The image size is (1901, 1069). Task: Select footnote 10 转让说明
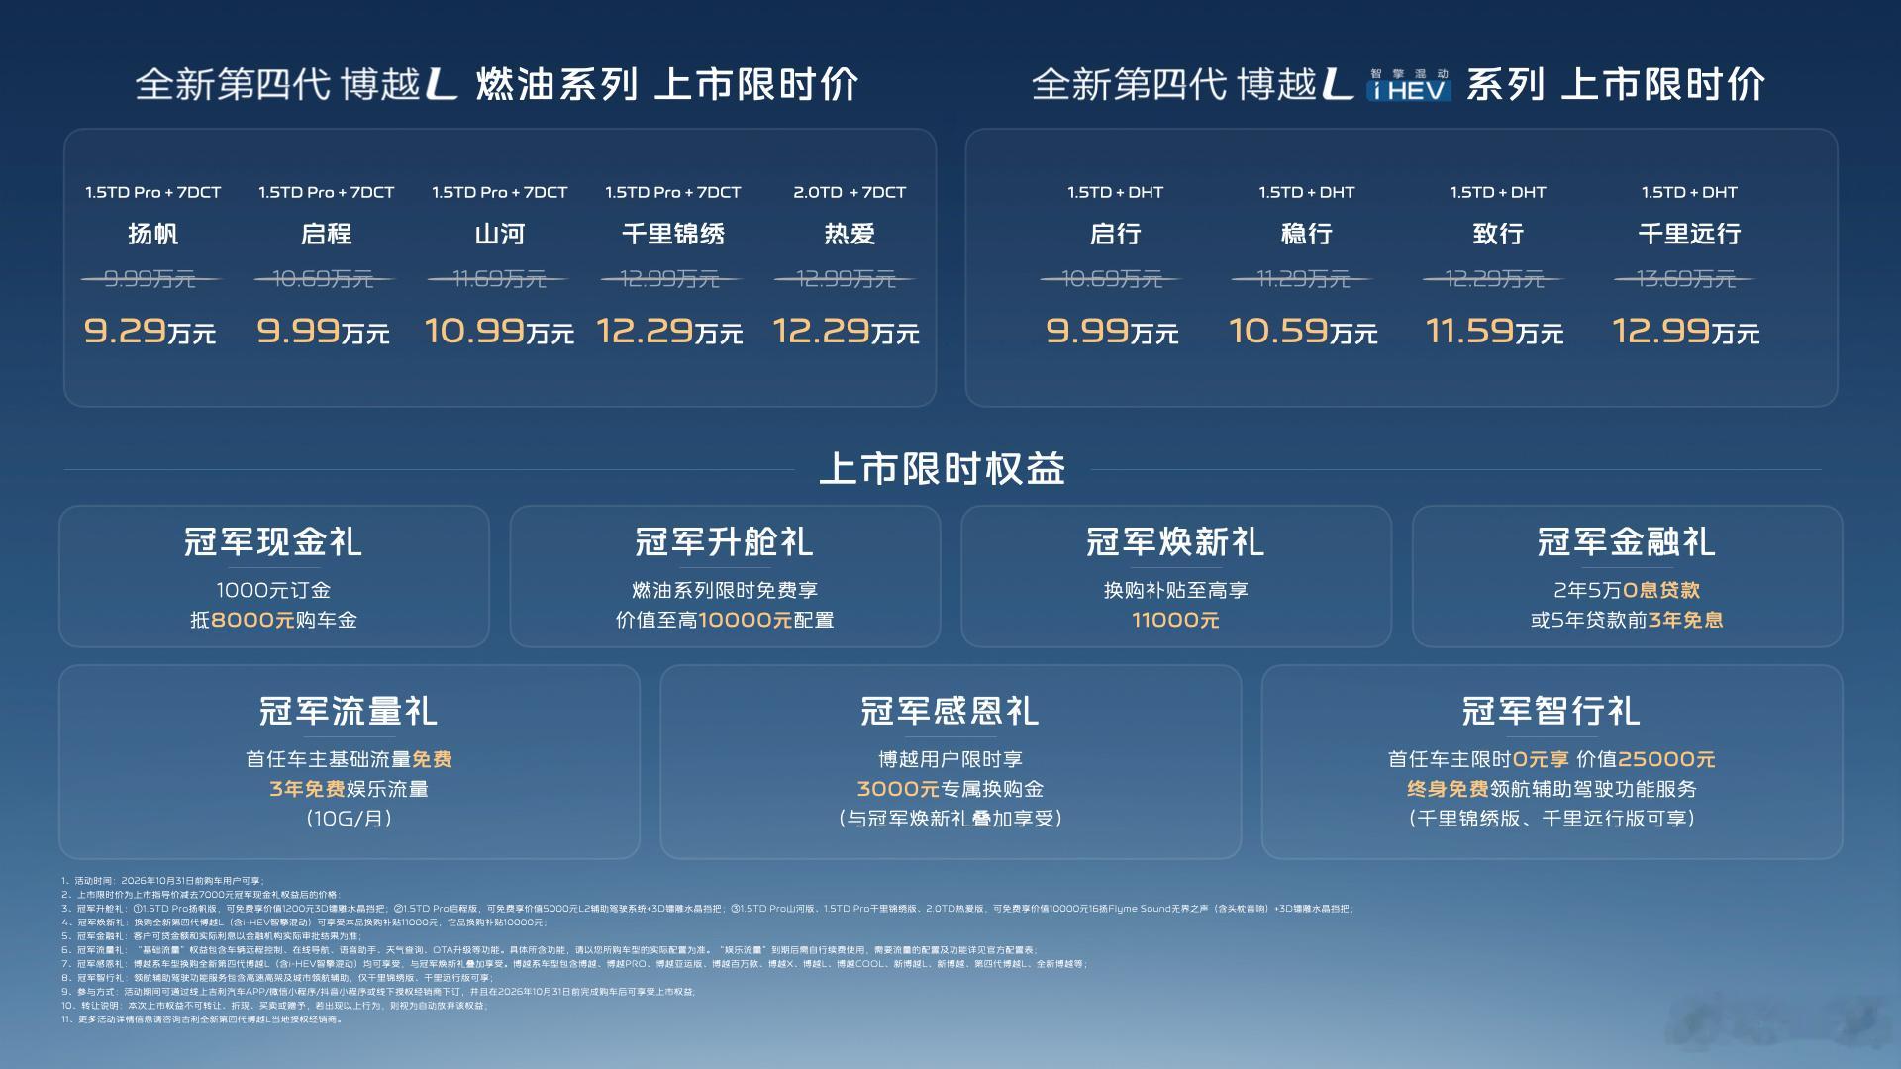click(273, 1006)
